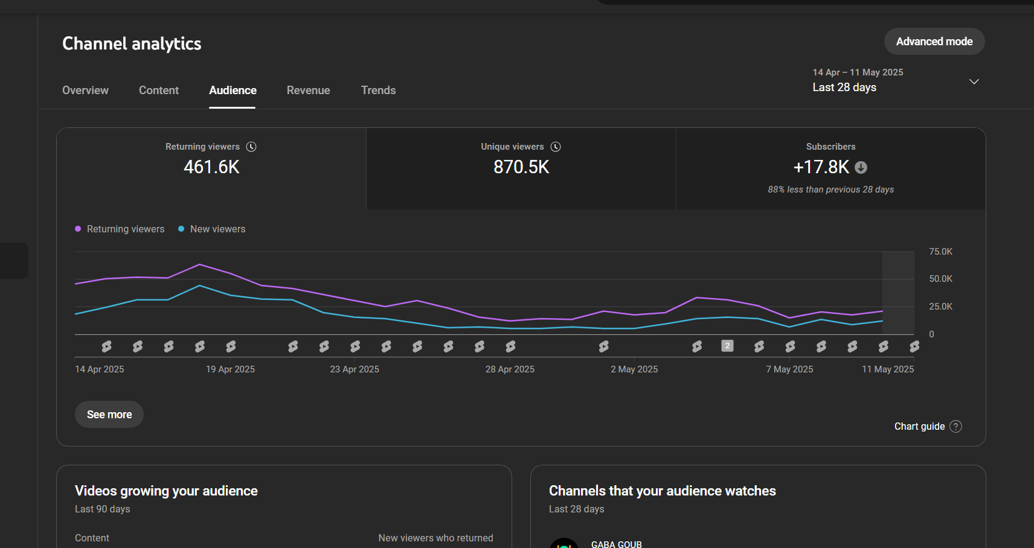Viewport: 1034px width, 548px height.
Task: Open the Chart guide question mark icon
Action: click(x=955, y=427)
